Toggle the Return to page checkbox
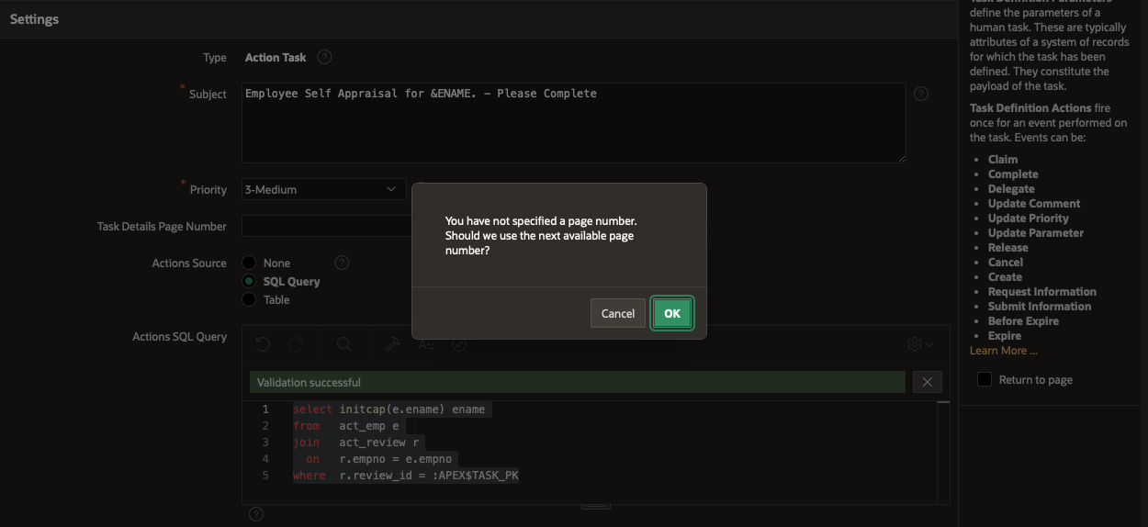The image size is (1148, 527). tap(985, 379)
